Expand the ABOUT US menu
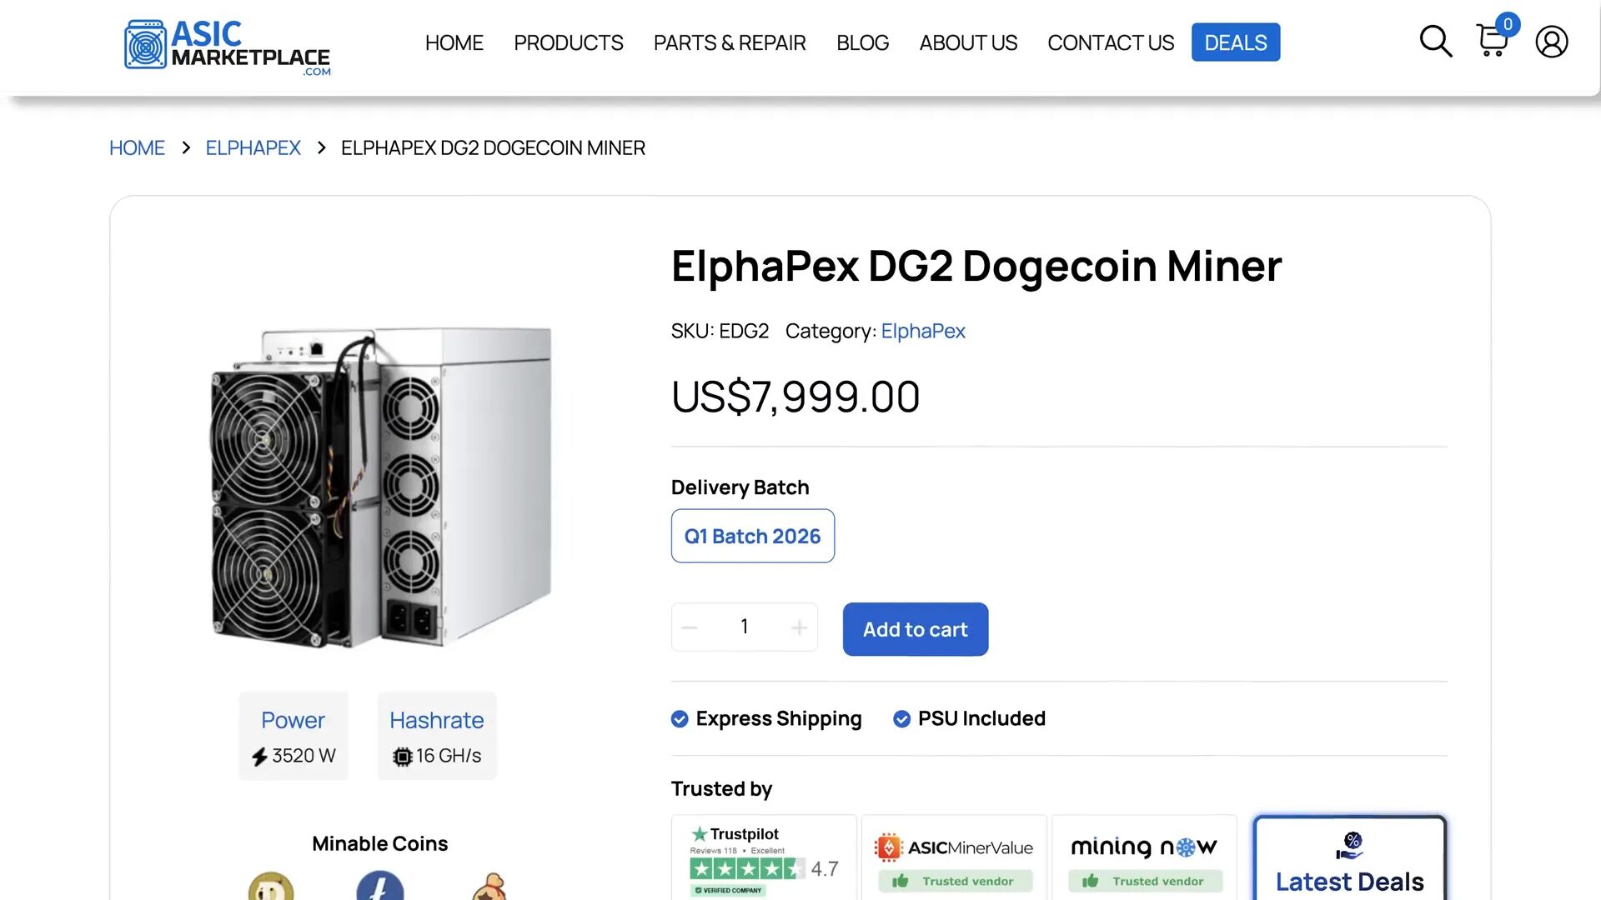 coord(968,42)
